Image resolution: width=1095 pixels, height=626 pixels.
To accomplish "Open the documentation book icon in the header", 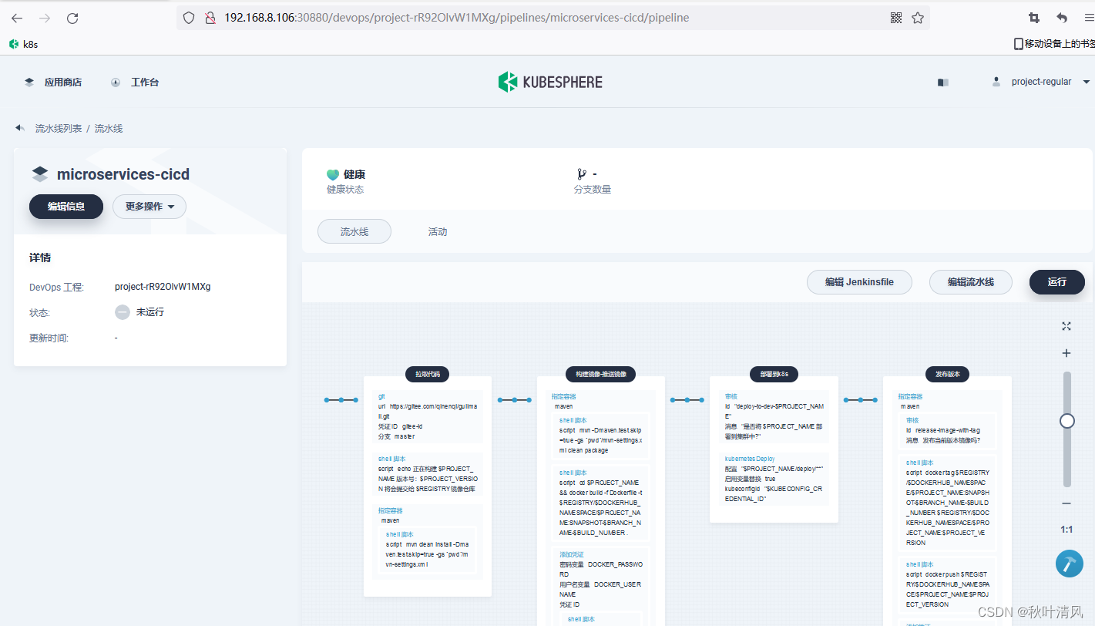I will (942, 82).
